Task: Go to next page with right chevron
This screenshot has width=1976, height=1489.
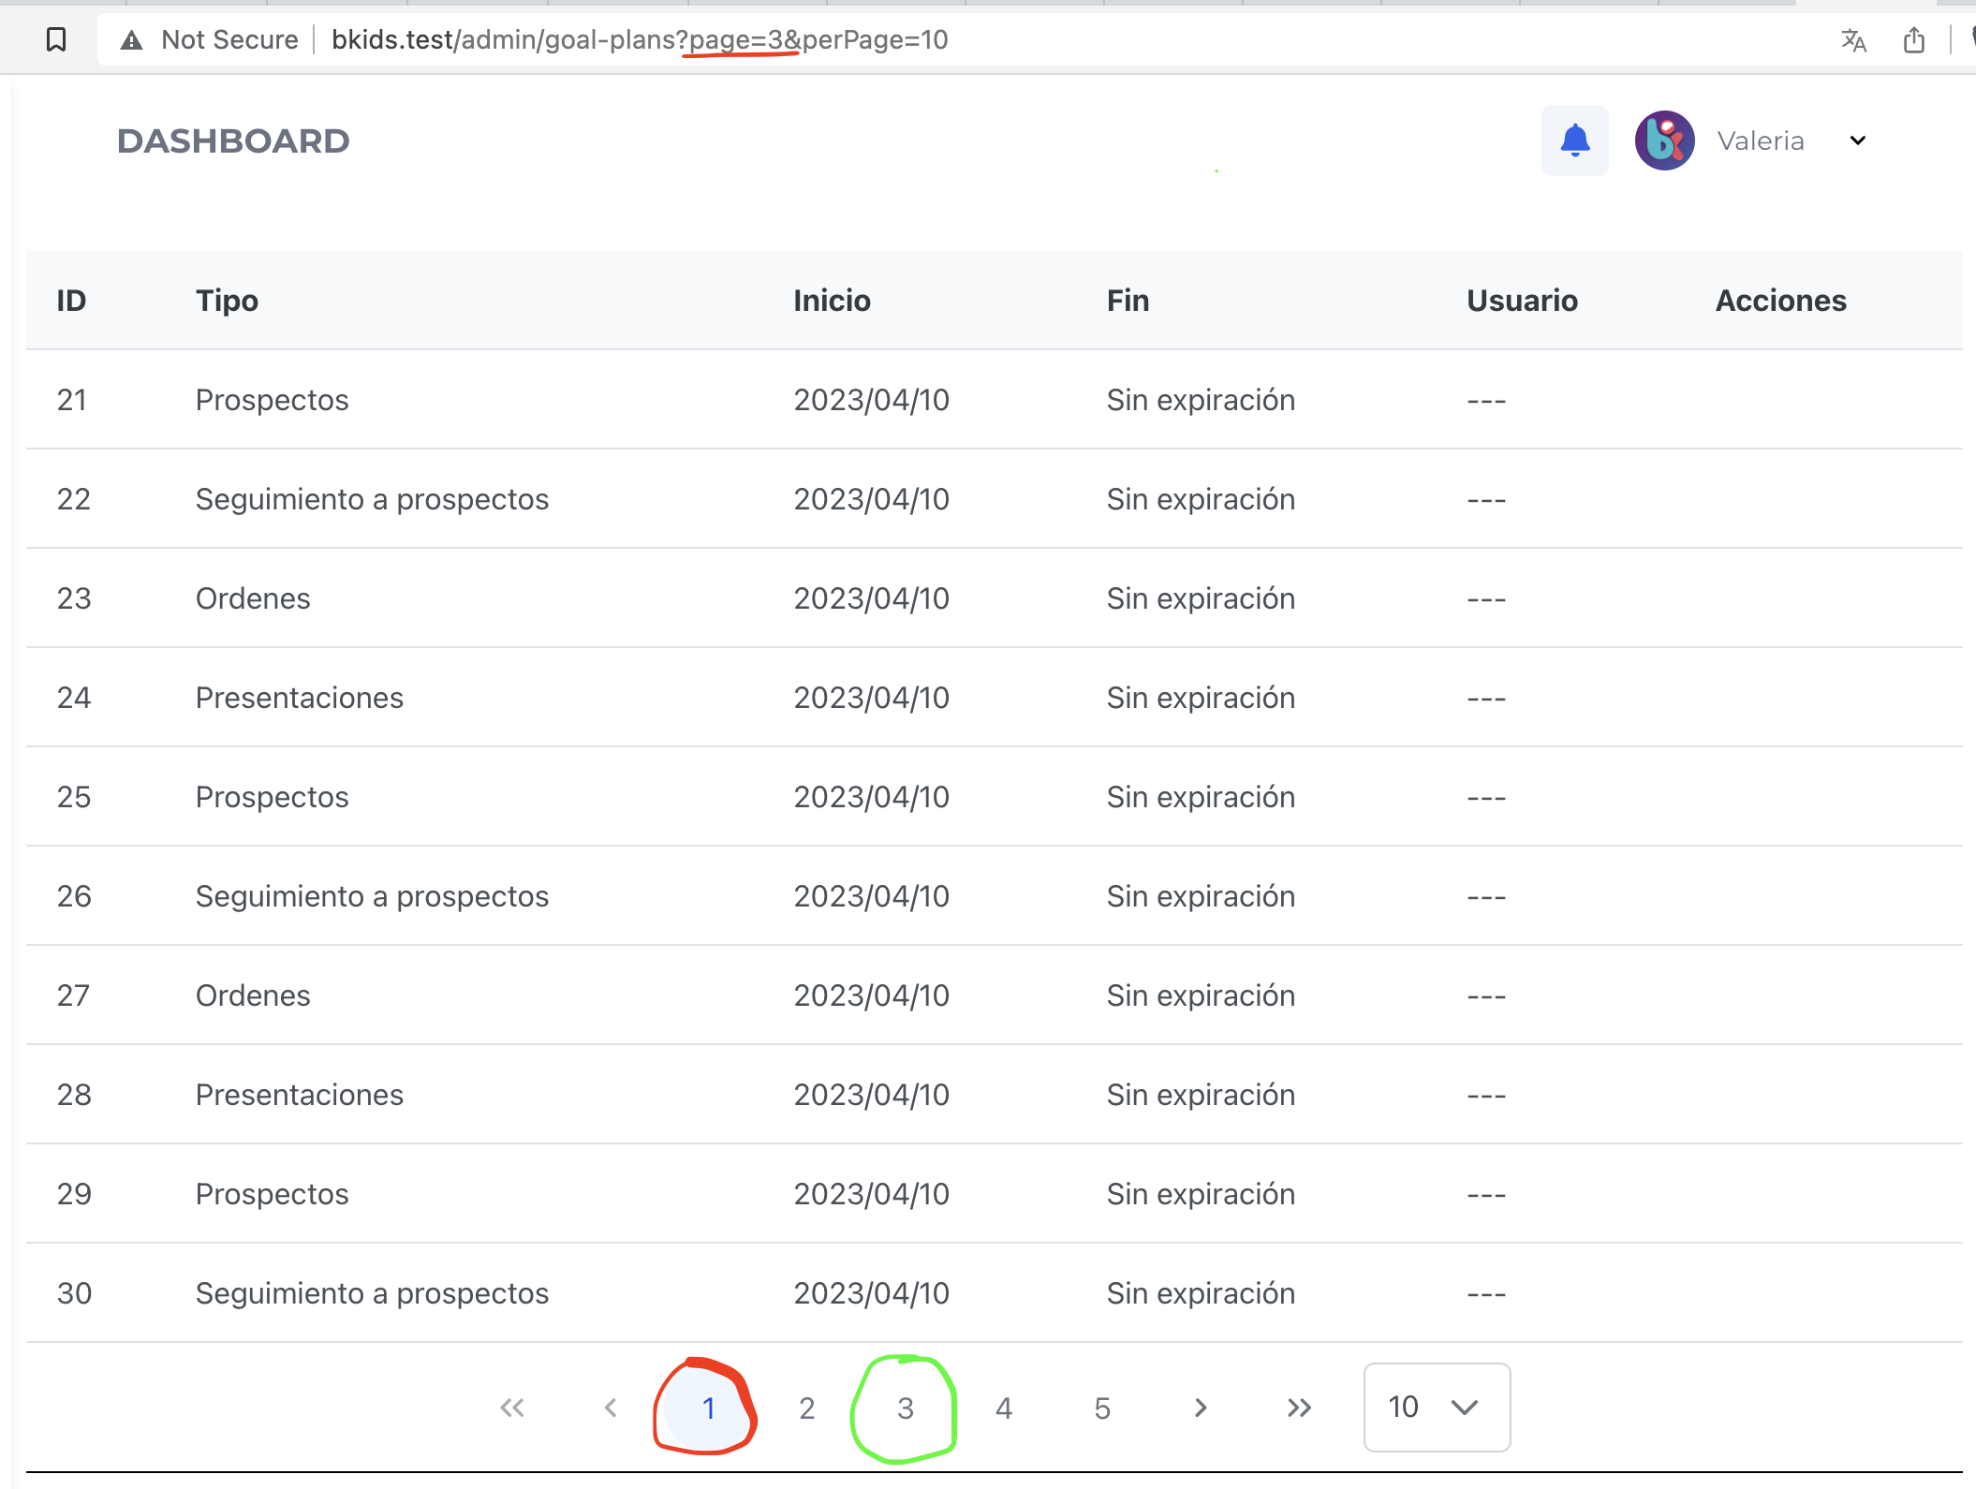Action: (x=1200, y=1407)
